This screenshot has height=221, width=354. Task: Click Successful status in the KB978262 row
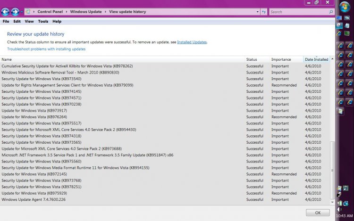coord(255,66)
